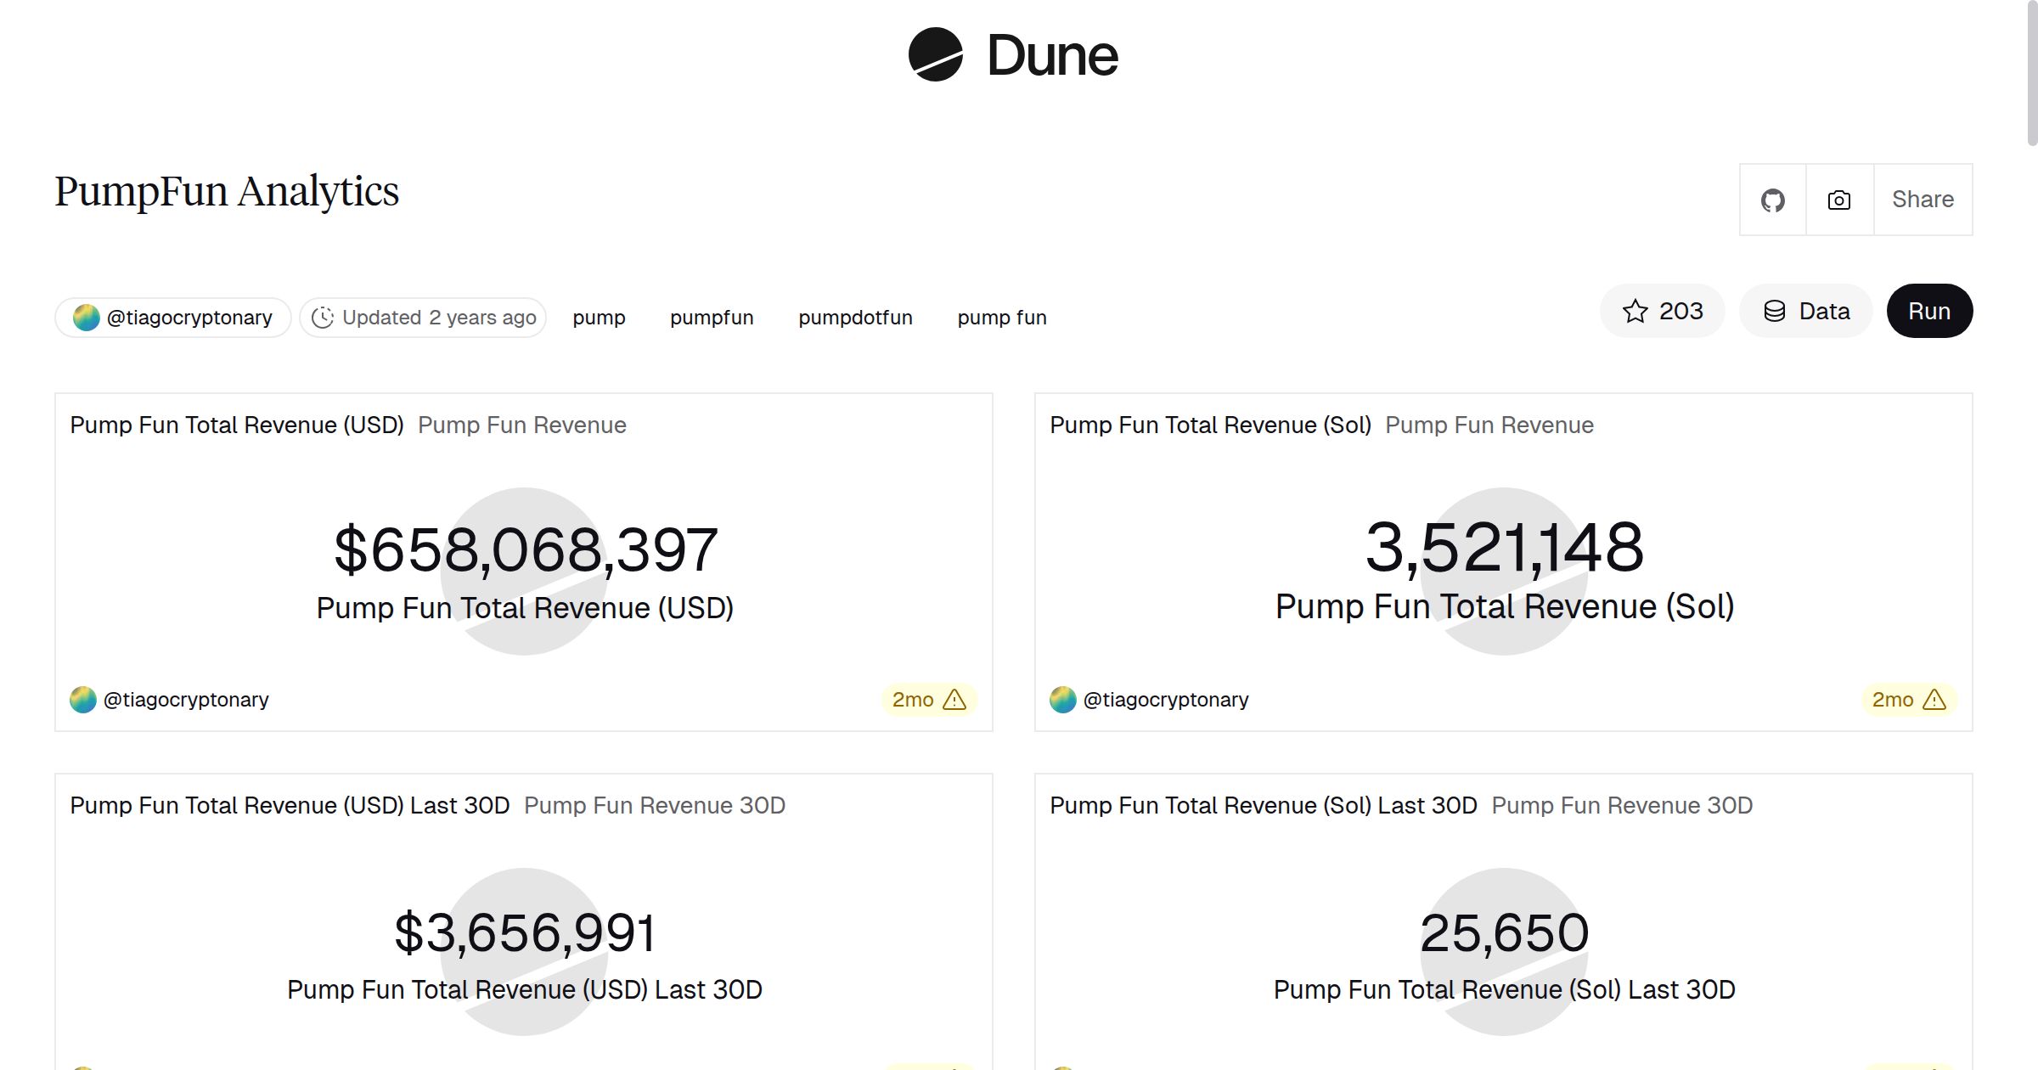
Task: Select the pumpfun tag
Action: [712, 317]
